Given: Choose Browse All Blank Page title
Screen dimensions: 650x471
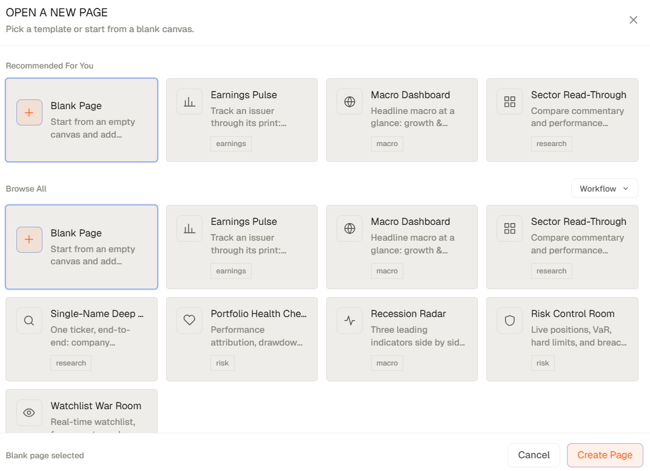Looking at the screenshot, I should coord(76,233).
